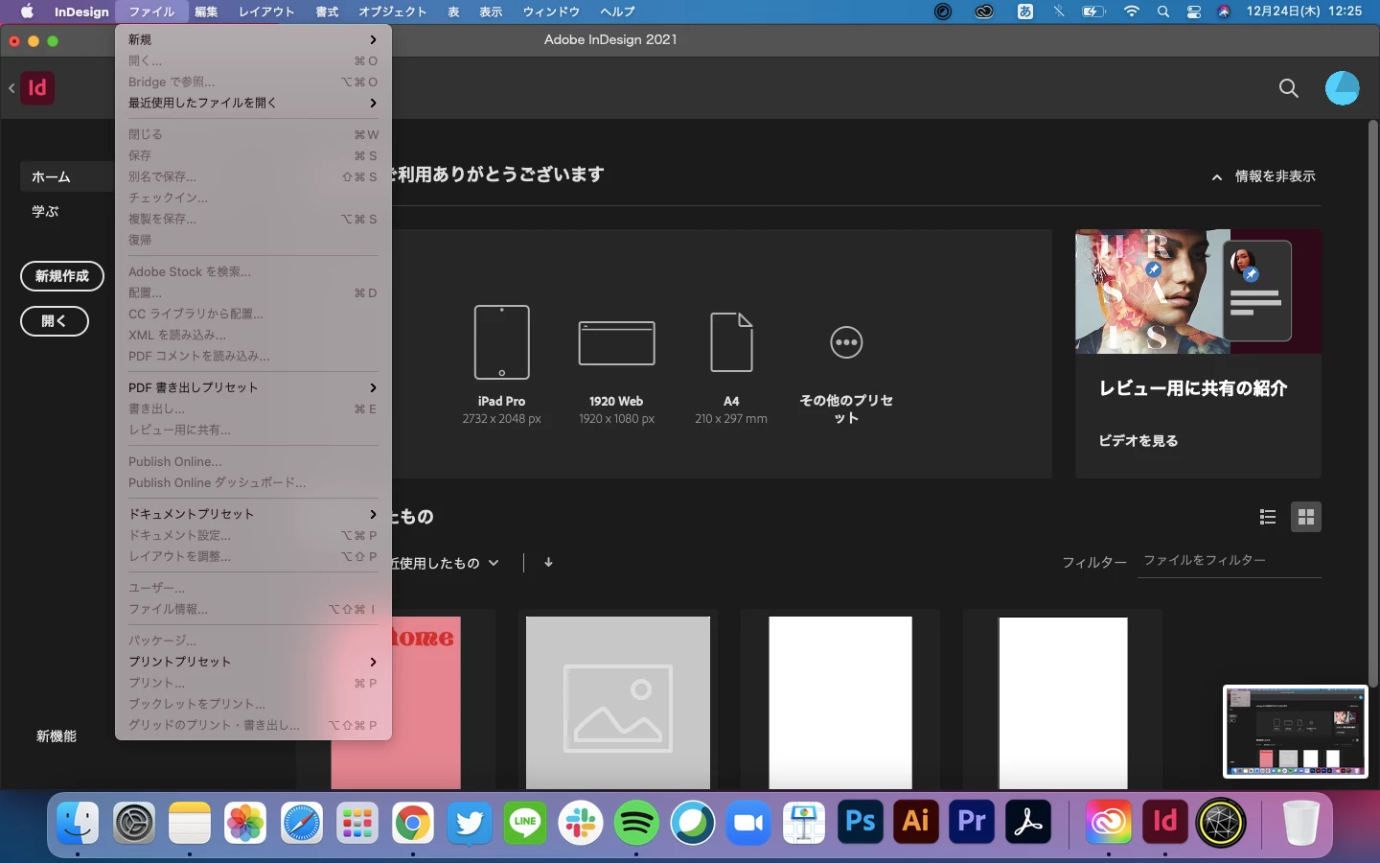The height and width of the screenshot is (863, 1380).
Task: Open Acrobat from the Dock
Action: [x=1027, y=823]
